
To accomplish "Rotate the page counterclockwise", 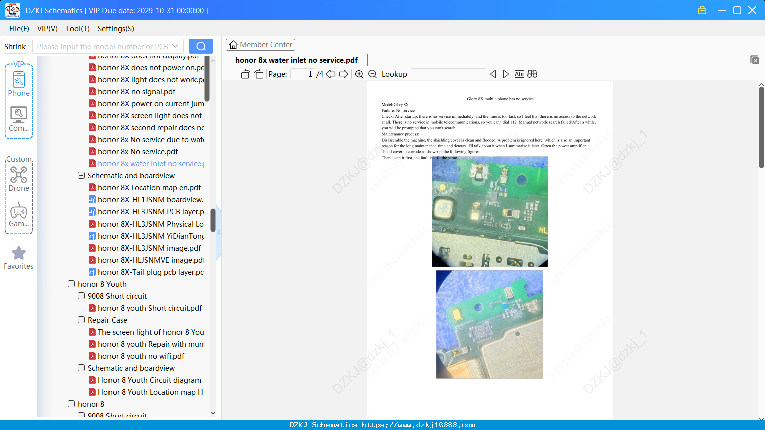I will (x=245, y=74).
